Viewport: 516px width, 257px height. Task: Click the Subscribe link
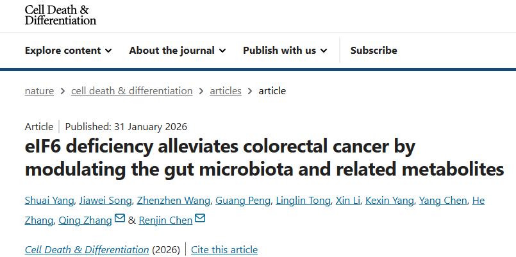tap(374, 51)
